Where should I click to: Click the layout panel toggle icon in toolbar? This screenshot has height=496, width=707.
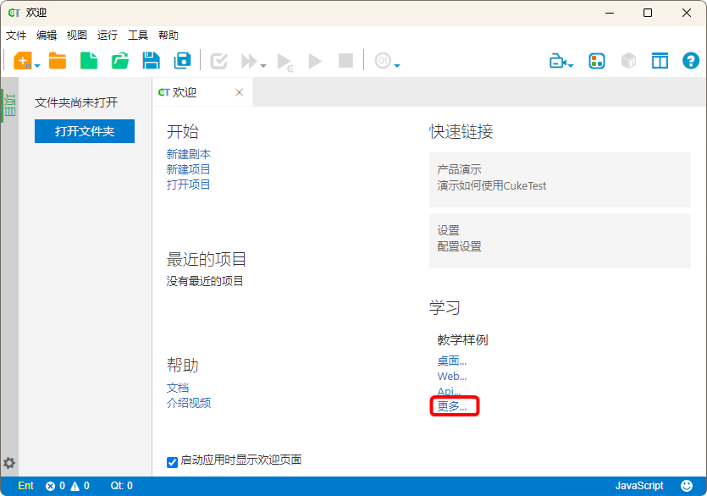(660, 61)
